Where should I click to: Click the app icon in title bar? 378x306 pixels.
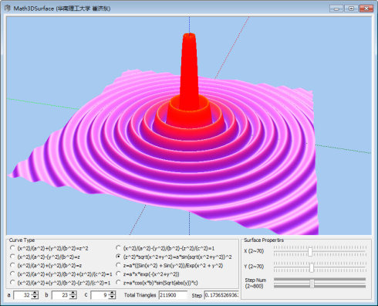click(x=8, y=8)
